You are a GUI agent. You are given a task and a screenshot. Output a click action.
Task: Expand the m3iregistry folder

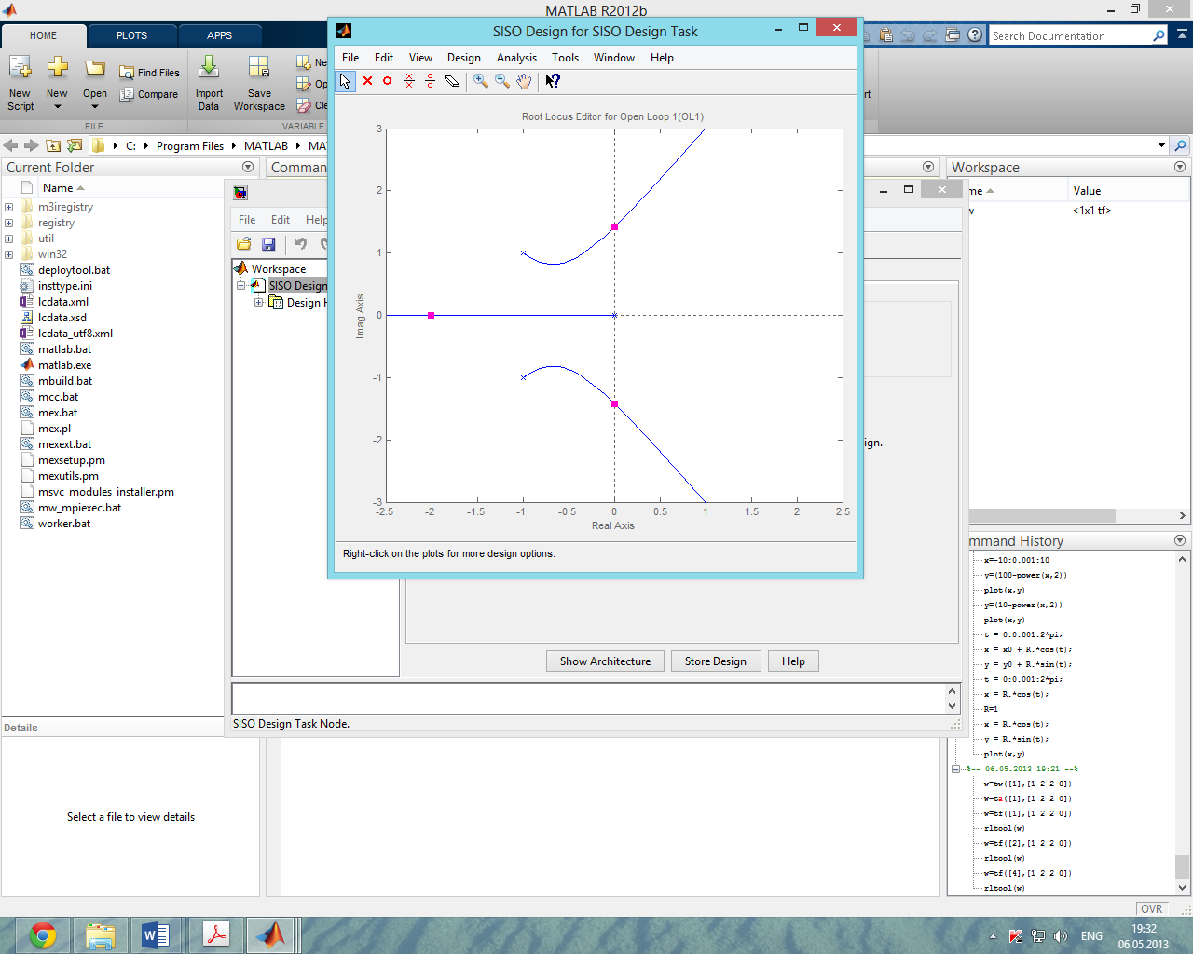[x=8, y=207]
